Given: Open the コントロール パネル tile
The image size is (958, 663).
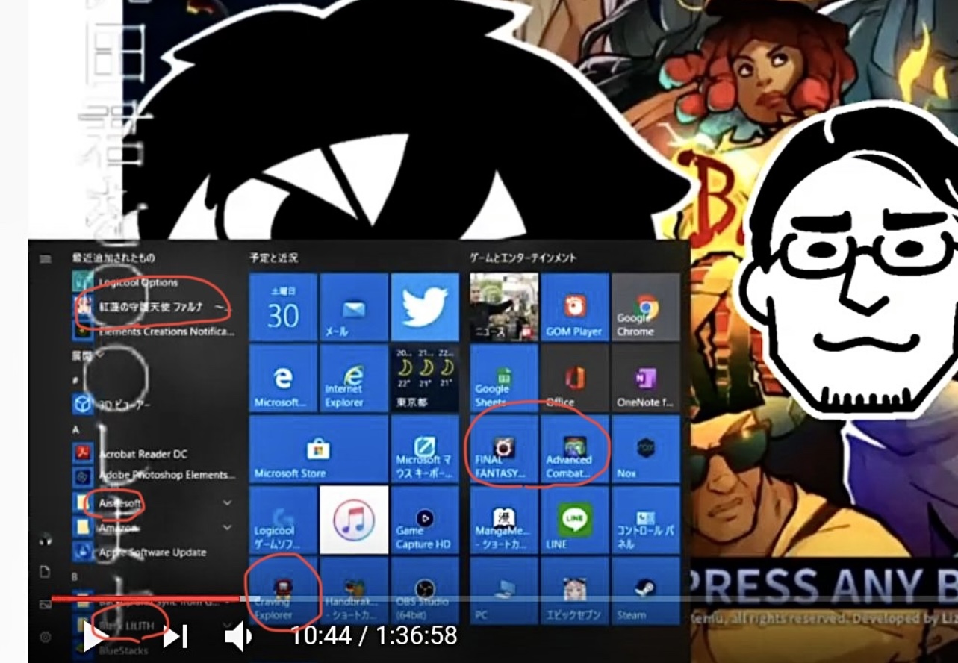Looking at the screenshot, I should click(646, 520).
